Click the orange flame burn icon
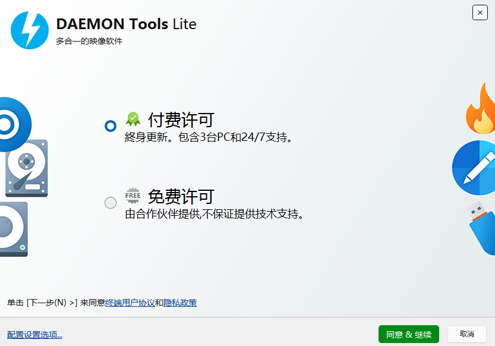 coord(481,108)
